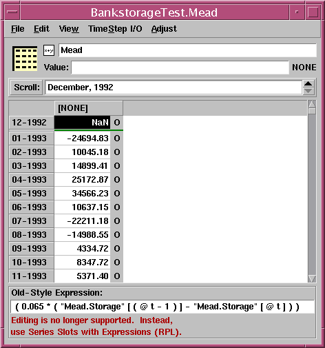This screenshot has height=348, width=325.
Task: Click the Old-Style Expression text field
Action: 162,307
